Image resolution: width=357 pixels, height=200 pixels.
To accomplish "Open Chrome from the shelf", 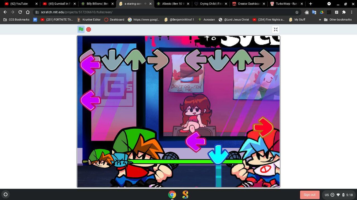I will pos(172,194).
